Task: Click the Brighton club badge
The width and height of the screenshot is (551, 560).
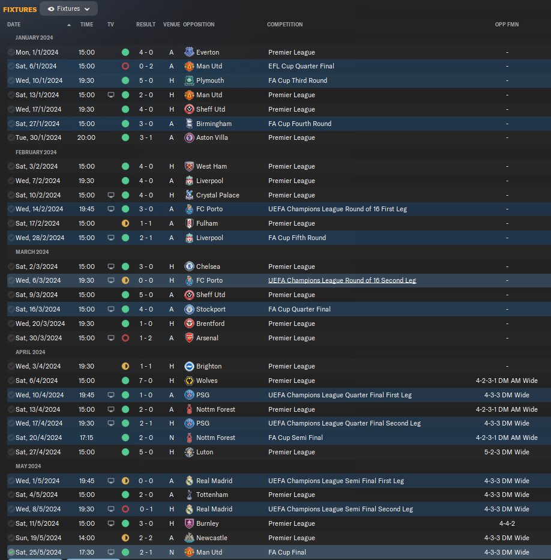Action: pyautogui.click(x=189, y=366)
